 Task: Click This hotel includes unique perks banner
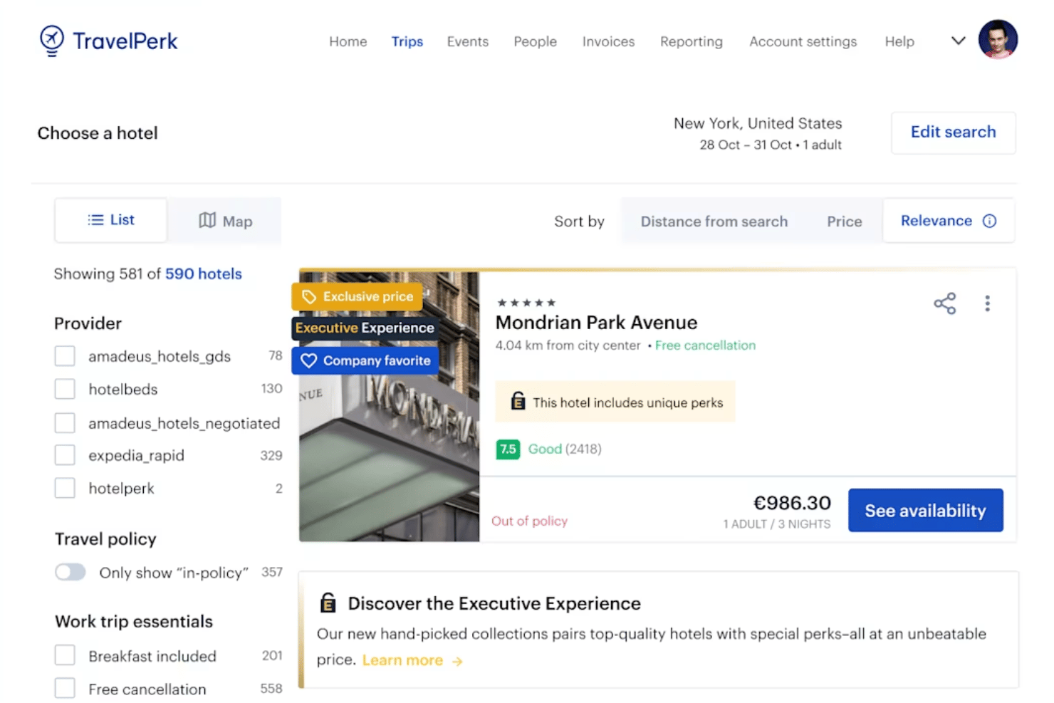click(615, 402)
